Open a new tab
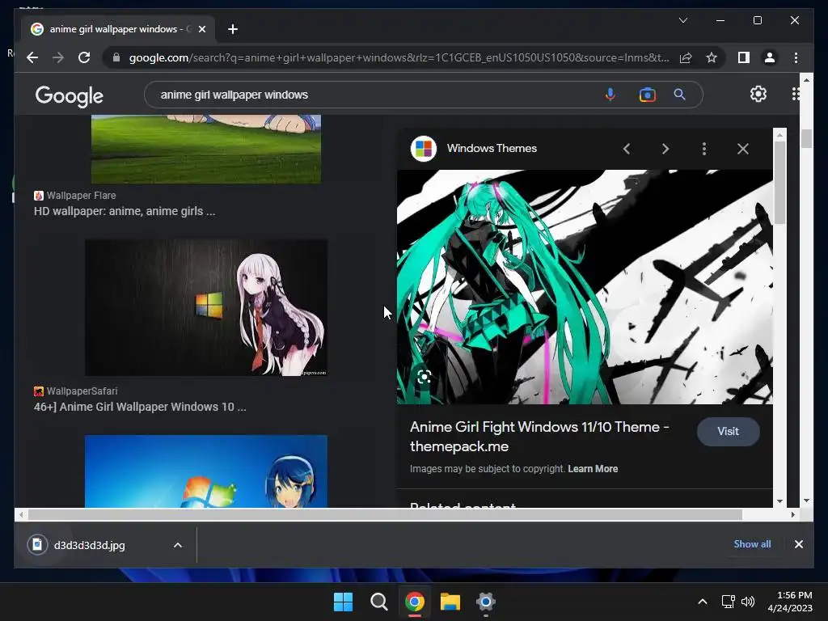This screenshot has height=621, width=828. pos(233,29)
